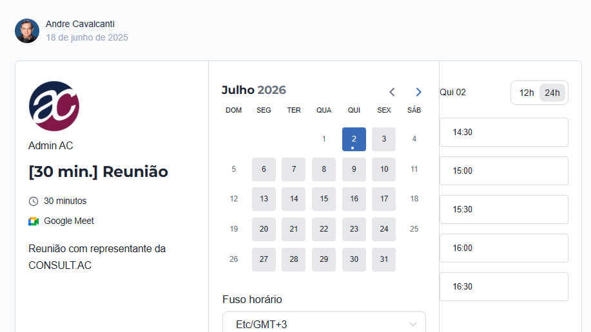Click the AC company logo
The height and width of the screenshot is (332, 591).
[x=54, y=106]
